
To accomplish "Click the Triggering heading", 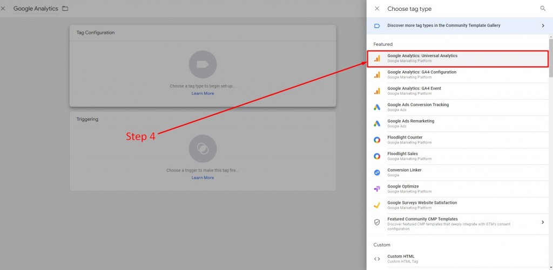I will point(87,119).
